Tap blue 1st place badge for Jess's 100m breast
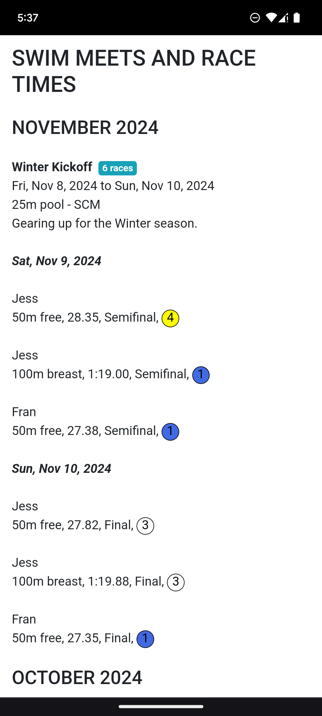The image size is (322, 716). (x=201, y=375)
